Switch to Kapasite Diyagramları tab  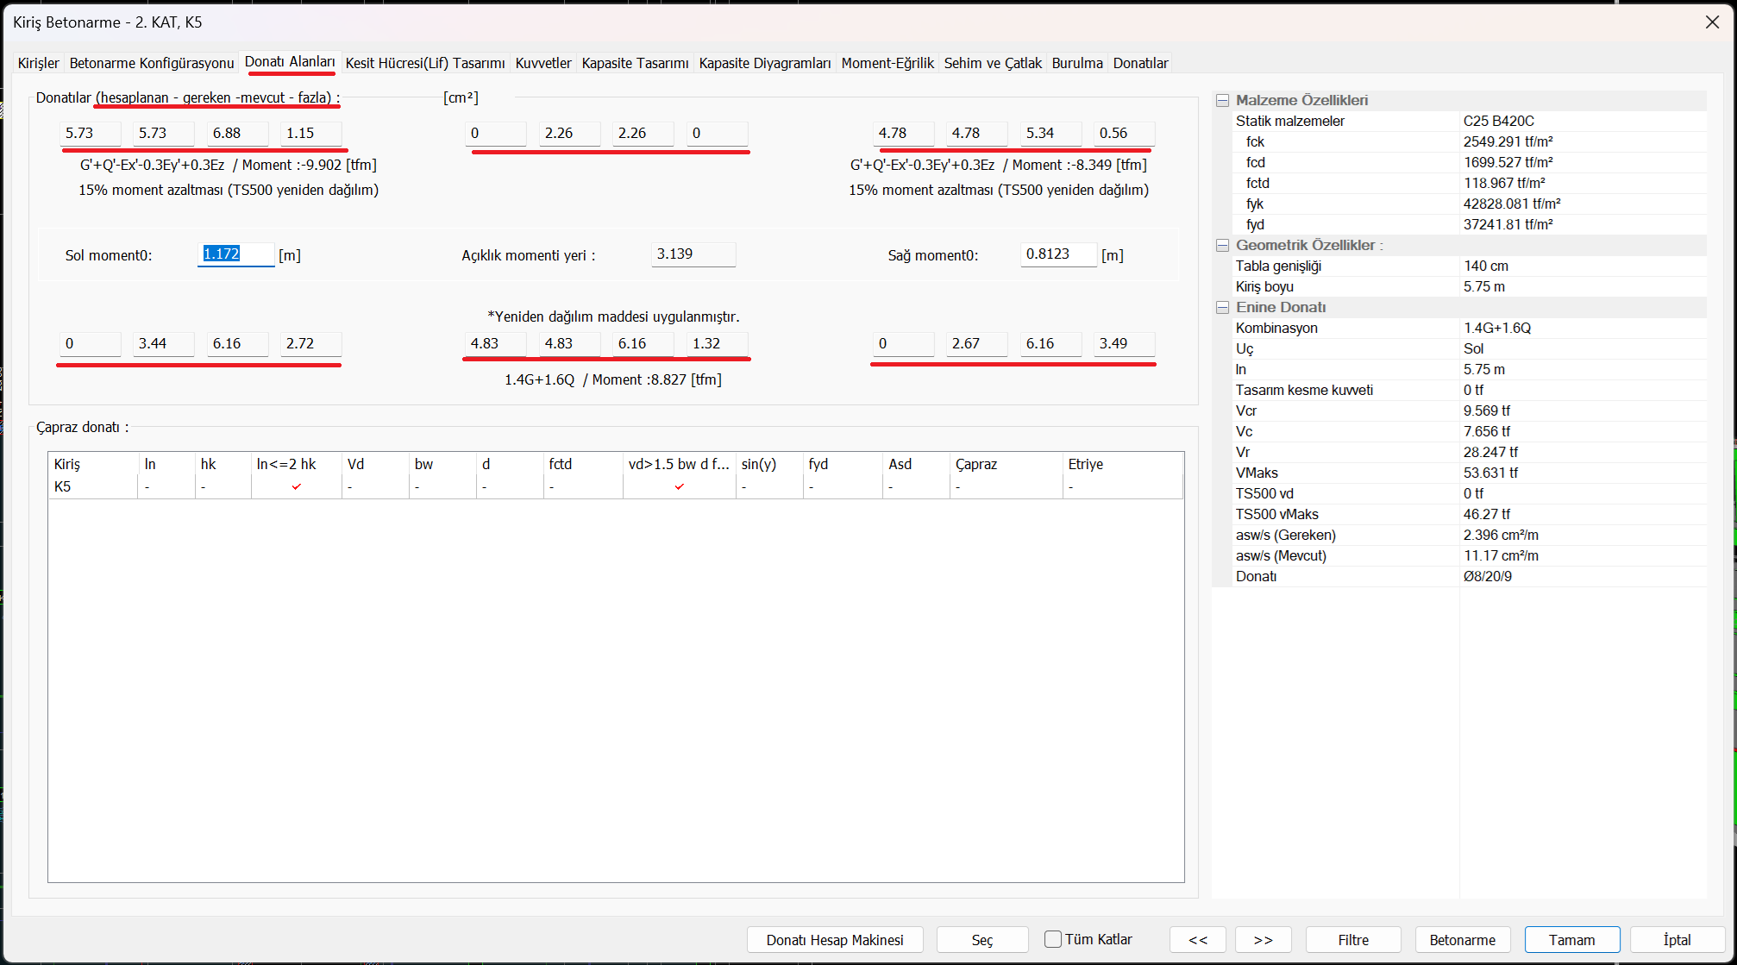pos(764,63)
